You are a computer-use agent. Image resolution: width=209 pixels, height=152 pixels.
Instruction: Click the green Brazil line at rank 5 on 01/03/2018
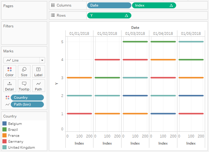(135, 42)
